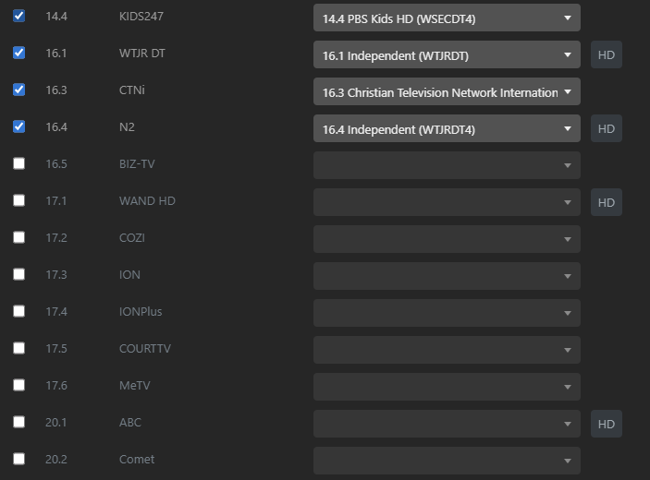Enable the 17.2 COZI channel checkbox
Screen dimensions: 650x480
(19, 237)
